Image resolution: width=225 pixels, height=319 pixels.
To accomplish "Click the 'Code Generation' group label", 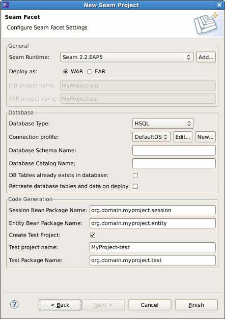I will (x=31, y=199).
